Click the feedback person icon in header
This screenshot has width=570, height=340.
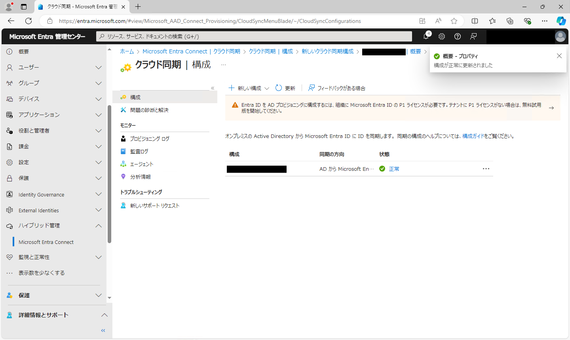(x=473, y=36)
